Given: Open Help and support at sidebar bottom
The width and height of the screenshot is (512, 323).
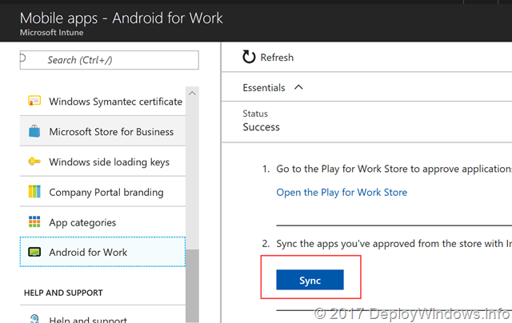Looking at the screenshot, I should point(88,320).
